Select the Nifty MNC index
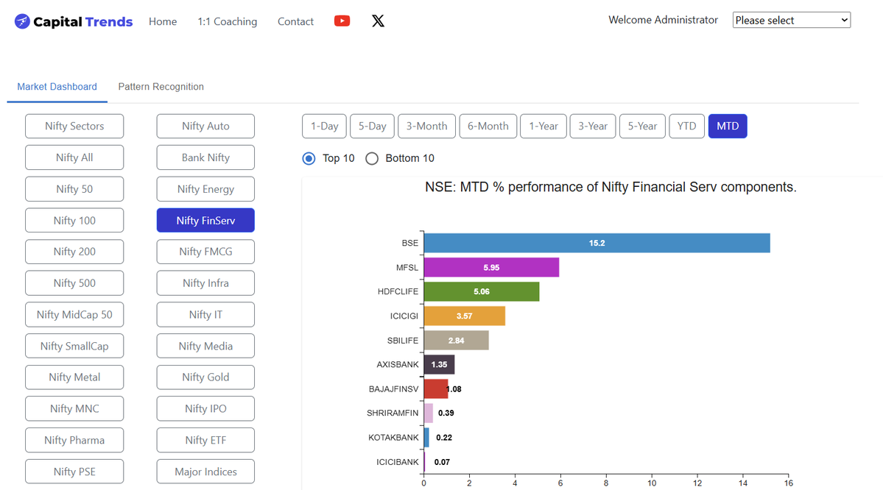Screen dimensions: 883x490 74,408
